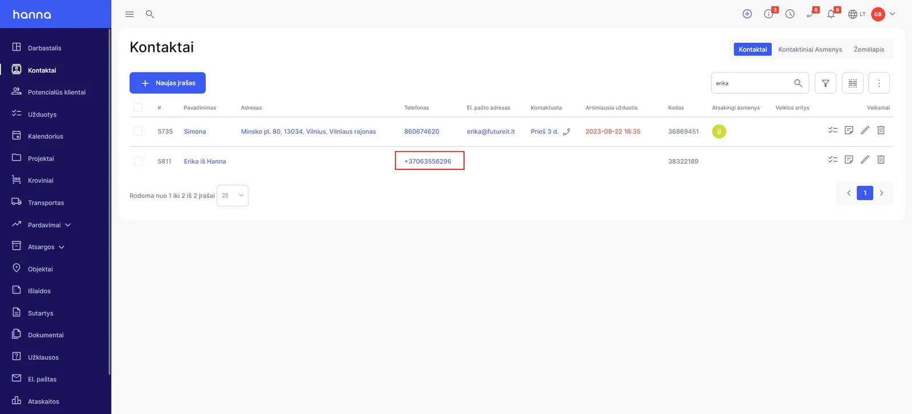The width and height of the screenshot is (912, 414).
Task: Open the 25 records-per-page dropdown
Action: (233, 196)
